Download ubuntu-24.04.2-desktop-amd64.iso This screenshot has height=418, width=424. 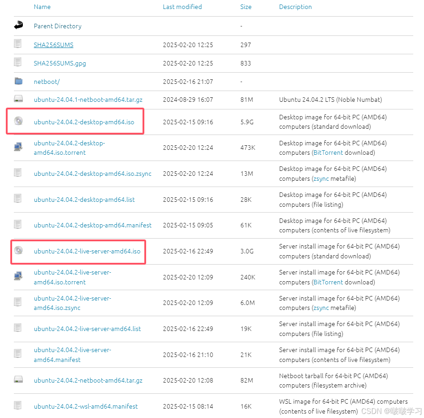84,122
